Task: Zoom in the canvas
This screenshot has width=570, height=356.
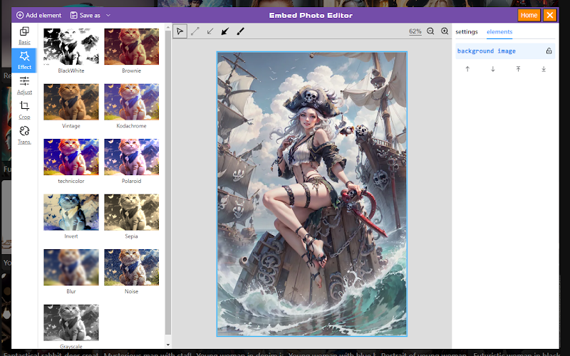Action: point(444,31)
